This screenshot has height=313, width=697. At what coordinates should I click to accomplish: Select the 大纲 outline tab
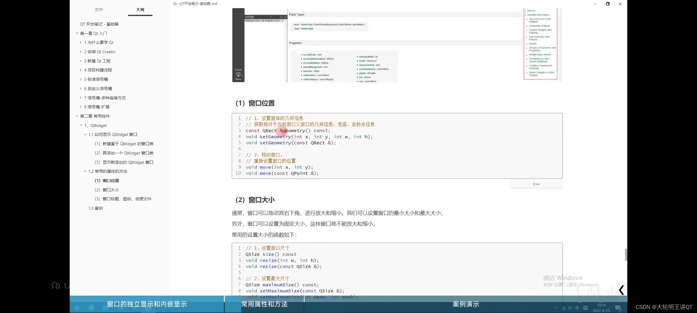pyautogui.click(x=140, y=10)
